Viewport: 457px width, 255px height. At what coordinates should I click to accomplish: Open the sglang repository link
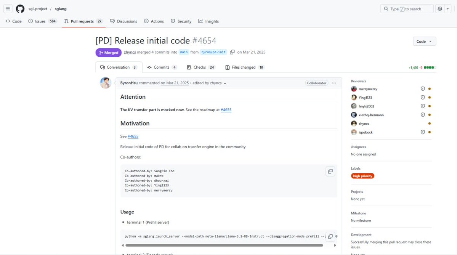(x=61, y=9)
